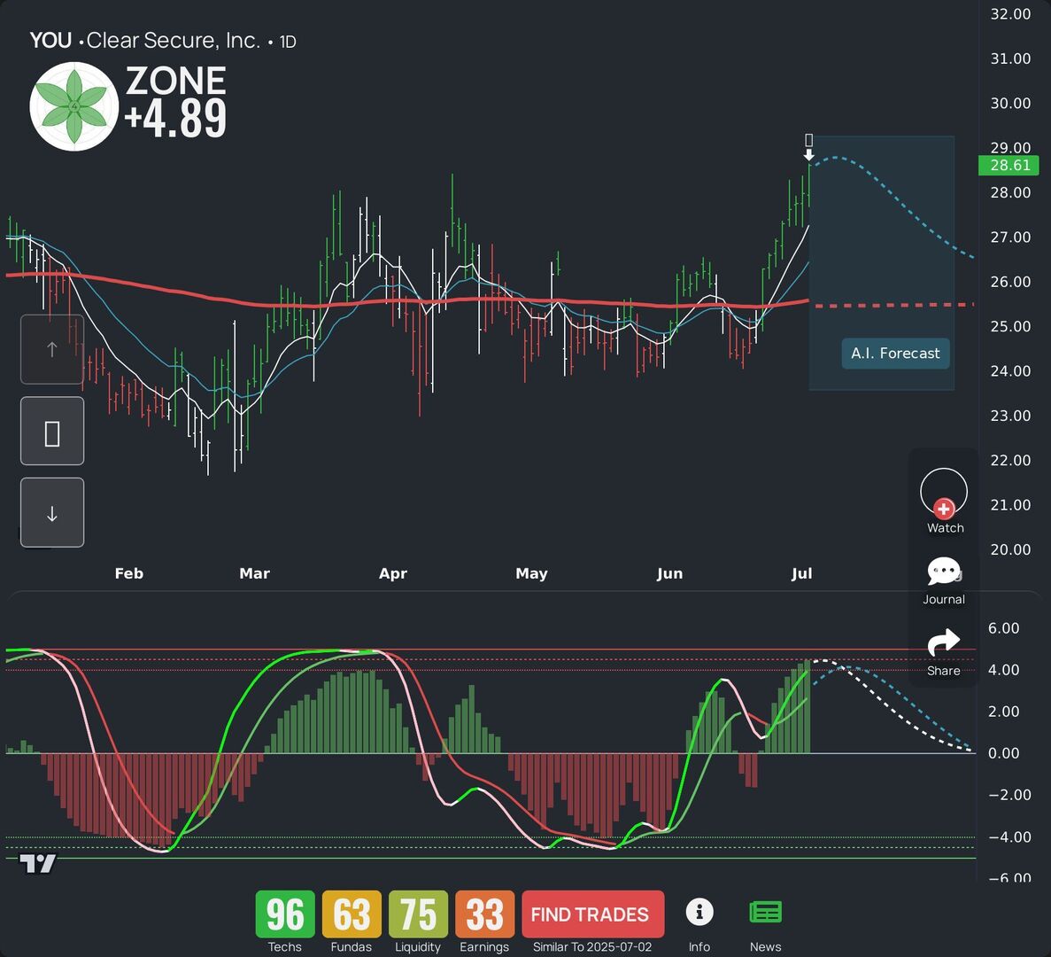
Task: Click the A.I. Forecast label button
Action: click(895, 354)
